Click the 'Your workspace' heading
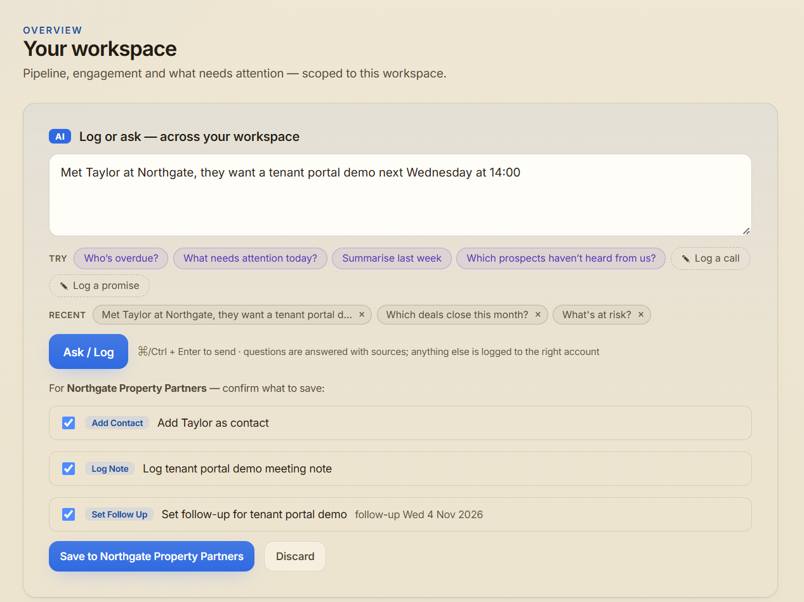 (x=100, y=49)
